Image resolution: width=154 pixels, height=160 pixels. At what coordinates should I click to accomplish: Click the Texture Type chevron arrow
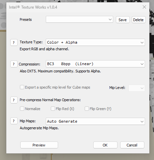[142, 42]
